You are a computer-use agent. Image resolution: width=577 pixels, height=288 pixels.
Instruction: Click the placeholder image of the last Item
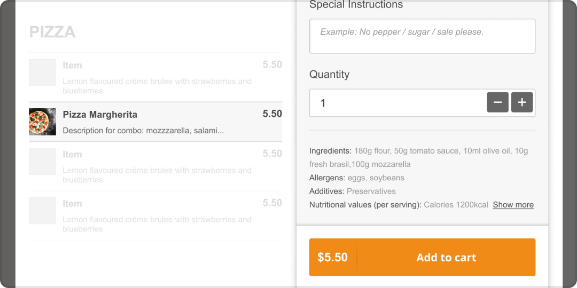click(x=42, y=211)
